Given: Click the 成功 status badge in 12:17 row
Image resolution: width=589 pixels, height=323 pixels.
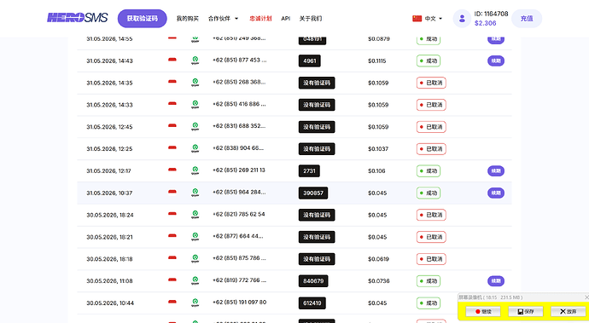Looking at the screenshot, I should 429,170.
